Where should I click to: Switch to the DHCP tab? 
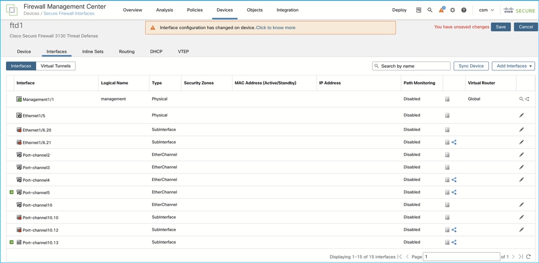coord(156,52)
